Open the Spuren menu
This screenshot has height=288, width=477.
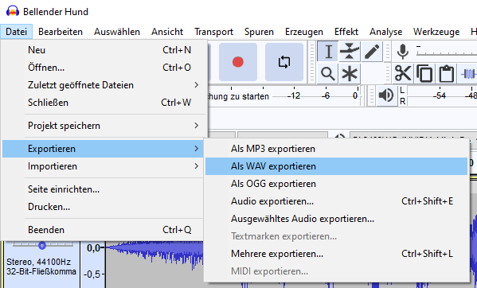pyautogui.click(x=259, y=32)
